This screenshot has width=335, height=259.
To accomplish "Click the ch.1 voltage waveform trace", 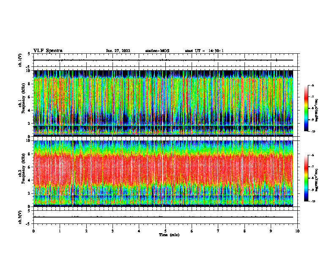I will (x=163, y=60).
